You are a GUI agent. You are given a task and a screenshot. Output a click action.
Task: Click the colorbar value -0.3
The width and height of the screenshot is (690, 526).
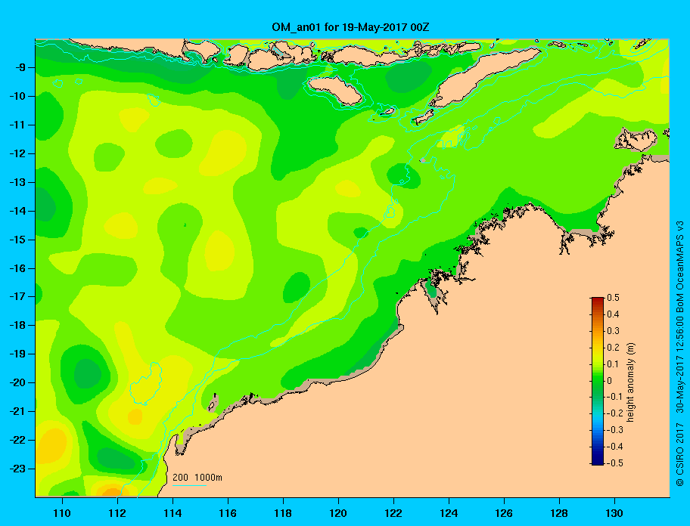tap(615, 430)
